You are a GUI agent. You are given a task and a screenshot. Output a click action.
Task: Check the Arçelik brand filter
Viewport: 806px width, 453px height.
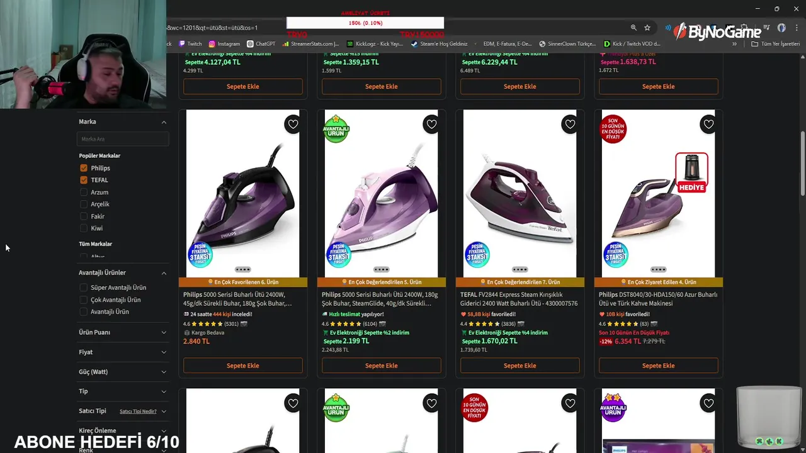84,204
